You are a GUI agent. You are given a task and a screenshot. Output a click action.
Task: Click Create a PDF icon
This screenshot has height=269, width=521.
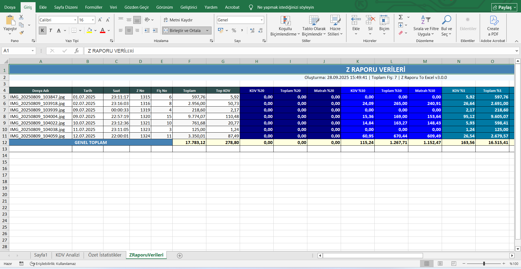(493, 26)
